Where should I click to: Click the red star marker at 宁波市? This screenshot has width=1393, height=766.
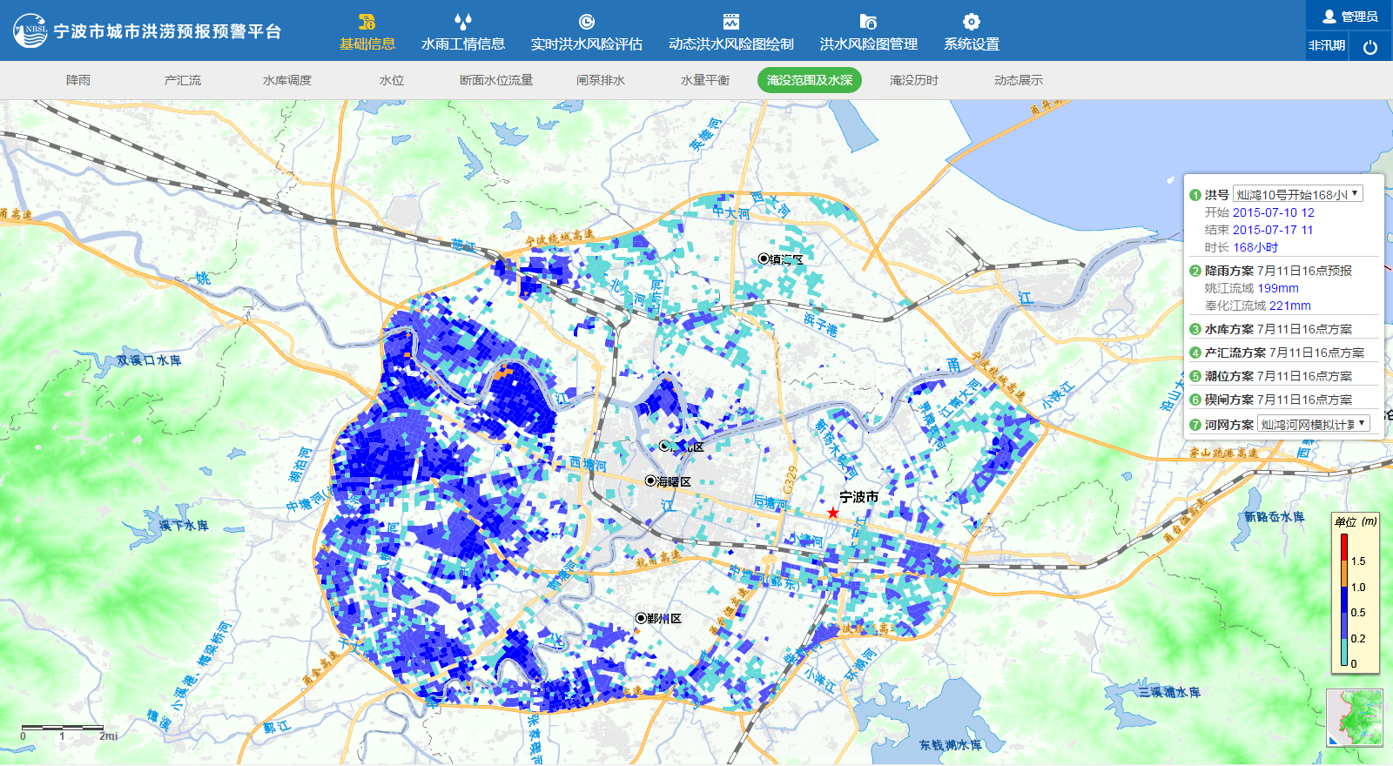coord(833,513)
